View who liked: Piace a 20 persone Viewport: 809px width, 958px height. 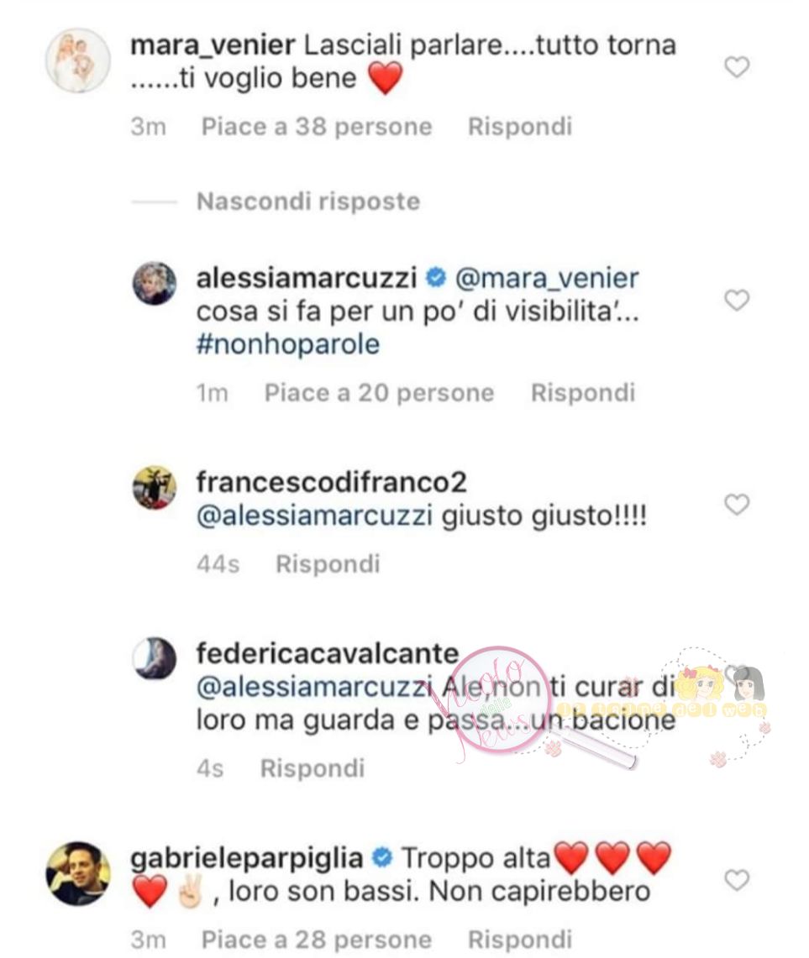(x=379, y=392)
